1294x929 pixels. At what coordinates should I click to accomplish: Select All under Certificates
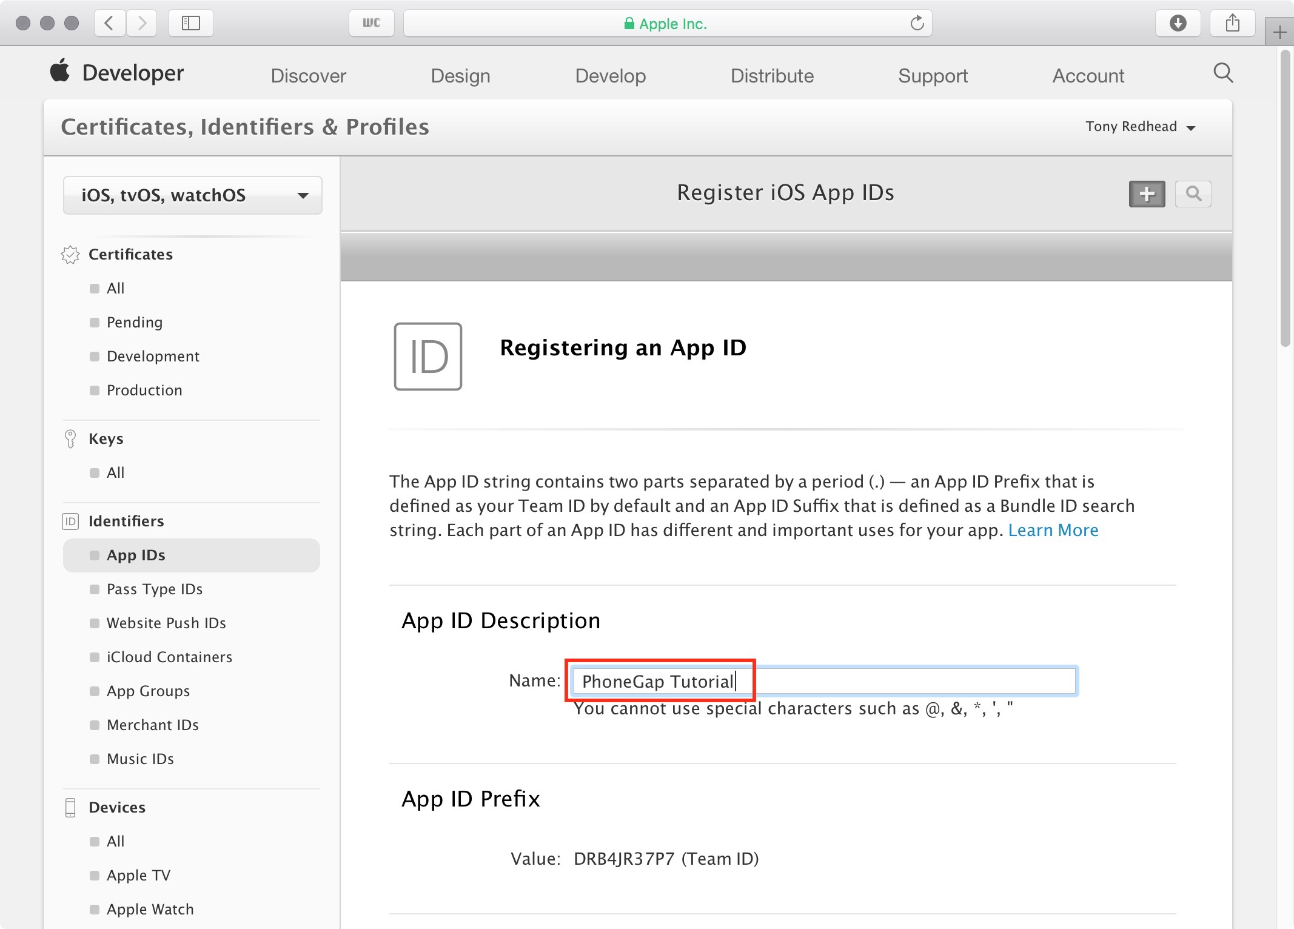115,289
